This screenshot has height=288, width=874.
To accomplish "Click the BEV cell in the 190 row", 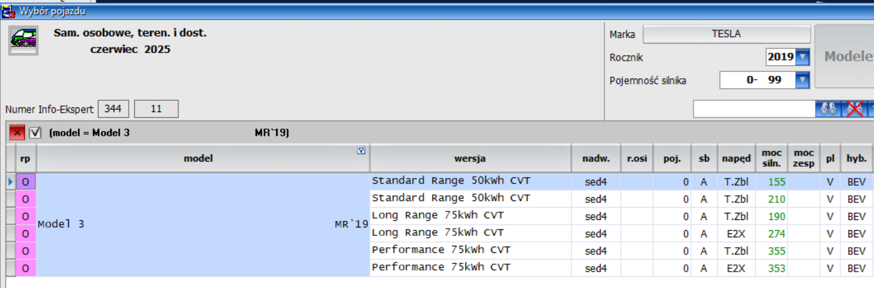I will pyautogui.click(x=857, y=216).
